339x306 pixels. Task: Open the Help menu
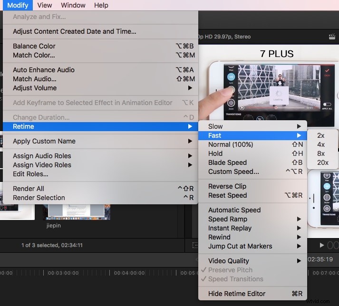point(101,5)
